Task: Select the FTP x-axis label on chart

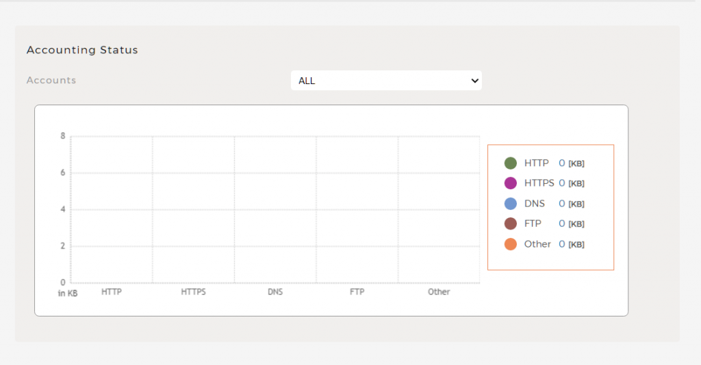Action: coord(357,292)
